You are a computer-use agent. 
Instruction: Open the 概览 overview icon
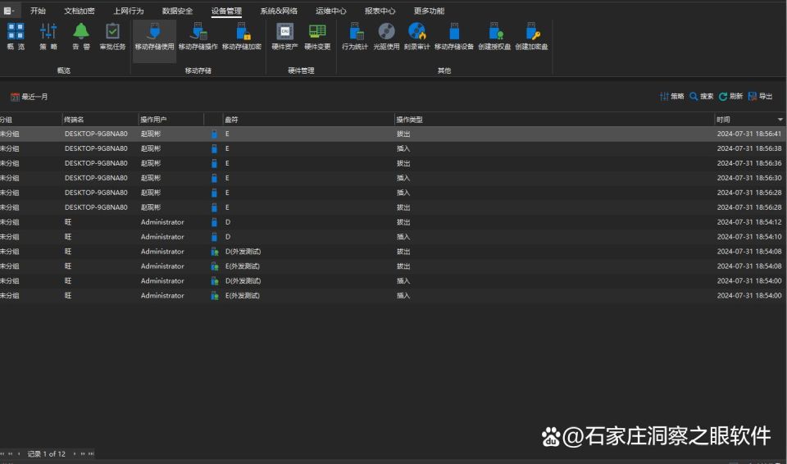16,36
